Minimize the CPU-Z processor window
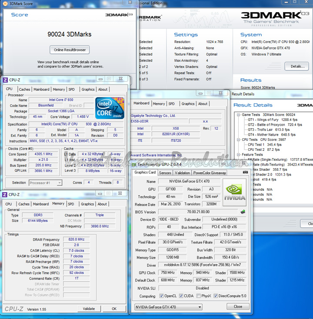Viewport: 313px width, 319px height. coord(100,79)
